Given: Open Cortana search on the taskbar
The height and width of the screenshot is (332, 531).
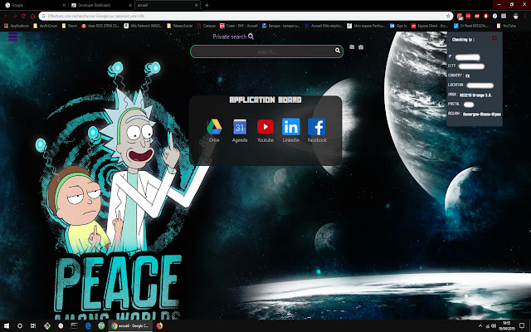Looking at the screenshot, I should tap(20, 326).
